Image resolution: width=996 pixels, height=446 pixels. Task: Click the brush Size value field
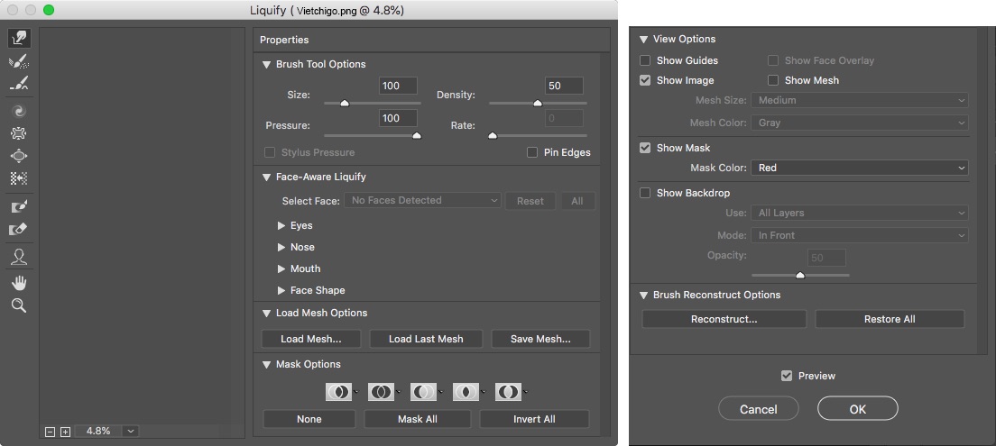(398, 86)
